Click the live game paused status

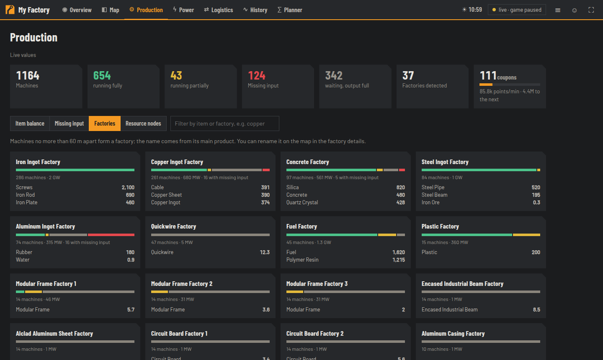tap(517, 10)
